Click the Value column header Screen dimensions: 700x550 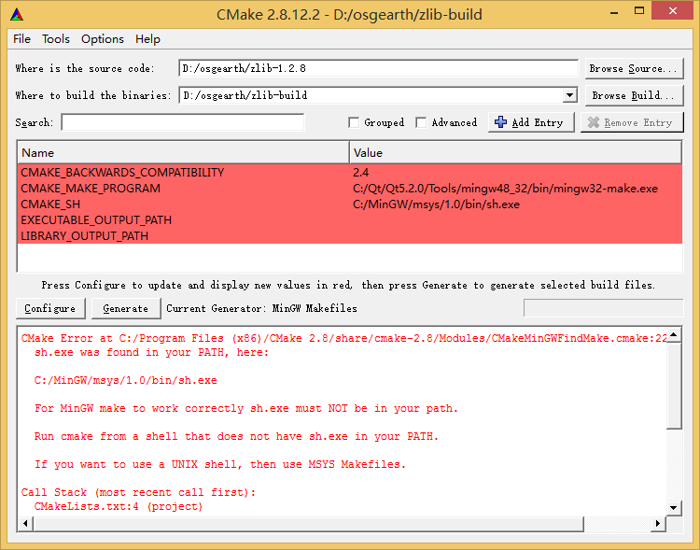[x=515, y=153]
